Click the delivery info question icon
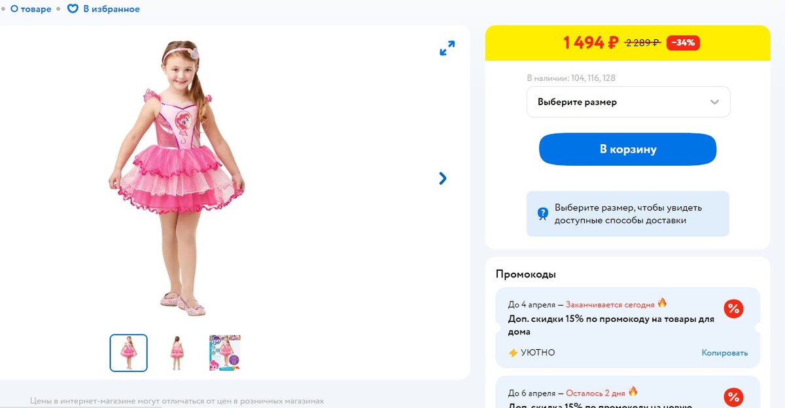 542,213
